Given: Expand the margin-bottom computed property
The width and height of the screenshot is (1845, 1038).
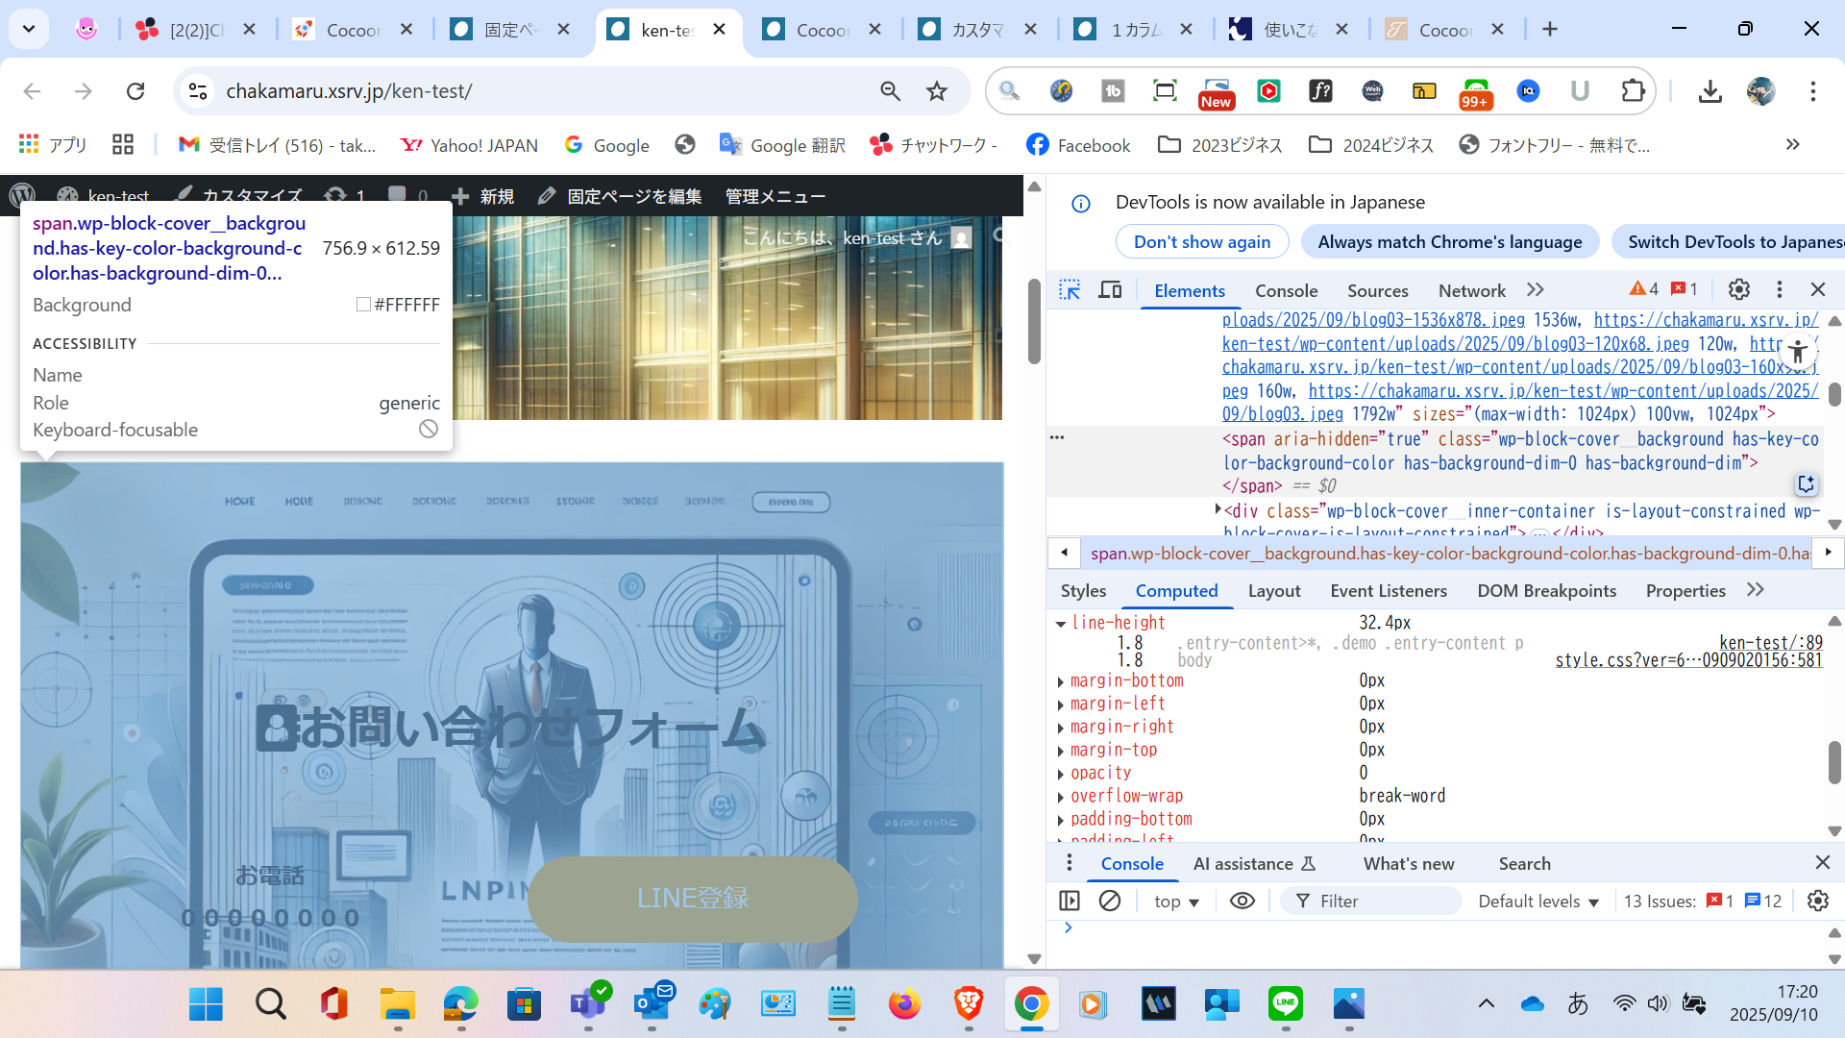Looking at the screenshot, I should click(x=1061, y=681).
